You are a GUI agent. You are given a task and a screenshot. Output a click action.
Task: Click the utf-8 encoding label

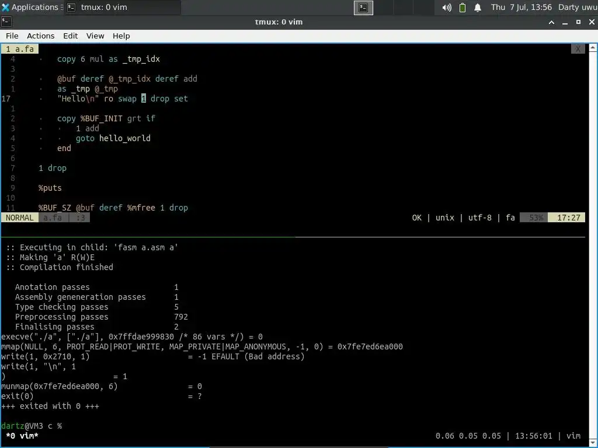(x=480, y=218)
